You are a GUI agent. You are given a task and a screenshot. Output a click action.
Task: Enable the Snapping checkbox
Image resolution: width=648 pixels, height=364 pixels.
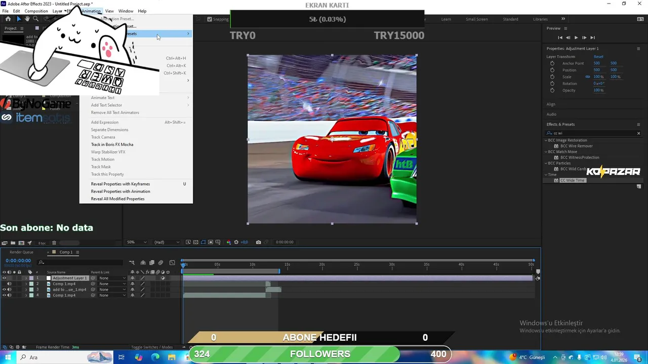click(x=210, y=19)
